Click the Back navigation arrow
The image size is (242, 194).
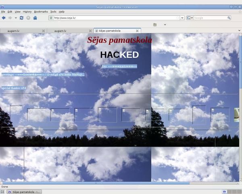click(x=4, y=18)
